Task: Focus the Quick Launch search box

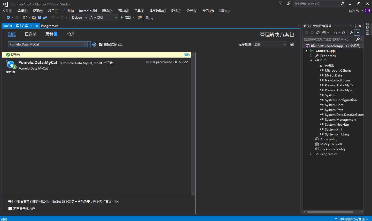Action: click(317, 4)
